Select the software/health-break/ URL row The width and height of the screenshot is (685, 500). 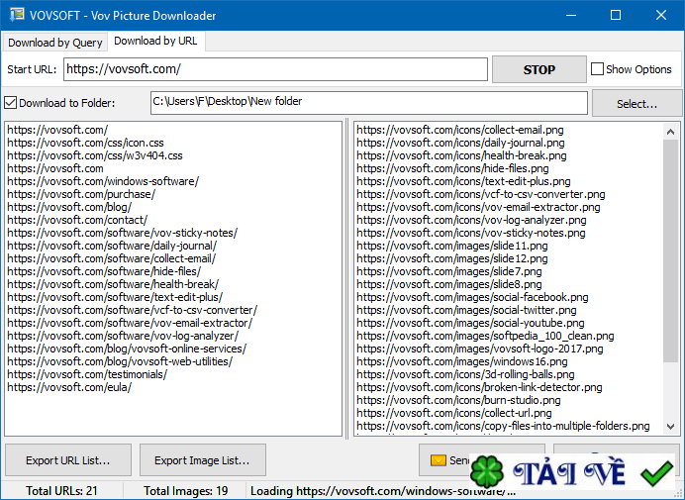point(113,284)
